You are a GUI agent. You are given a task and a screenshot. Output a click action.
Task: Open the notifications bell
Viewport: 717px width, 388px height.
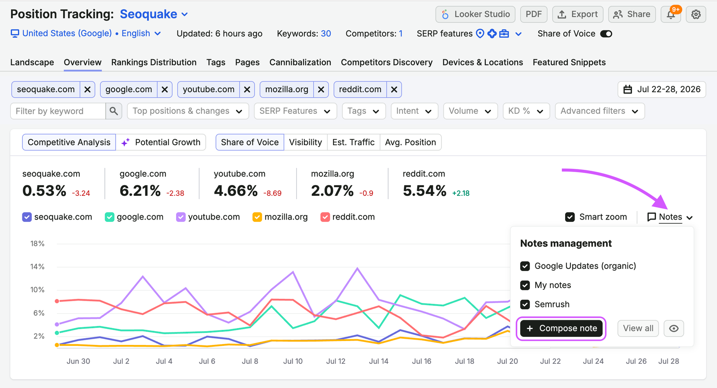click(x=671, y=14)
